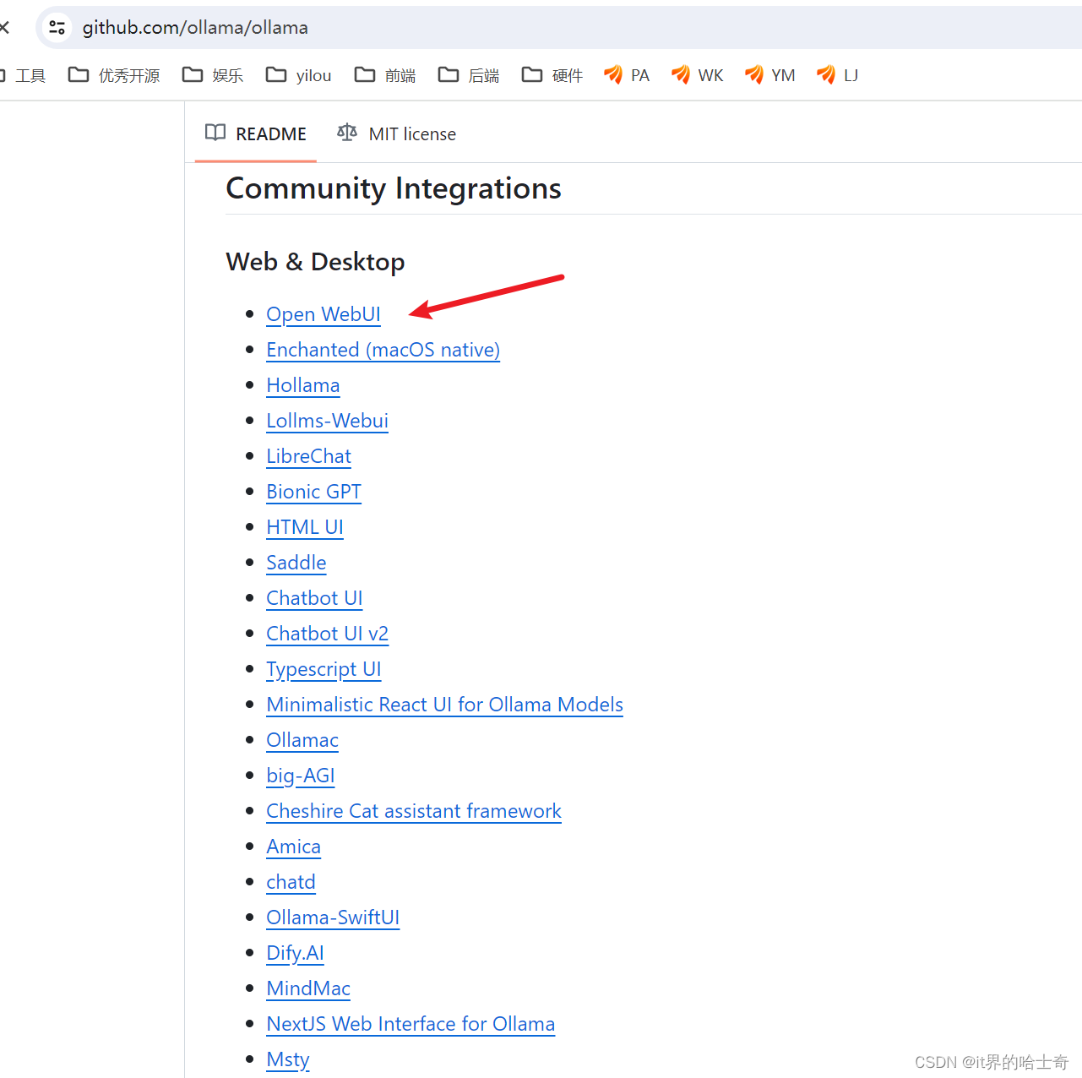This screenshot has height=1078, width=1082.
Task: Stop loading page with X button
Action: coord(4,28)
